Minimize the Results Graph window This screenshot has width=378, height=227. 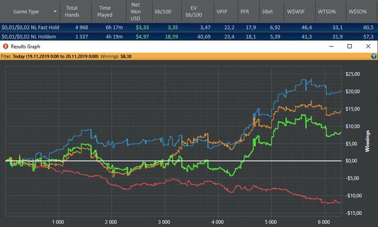(332, 46)
